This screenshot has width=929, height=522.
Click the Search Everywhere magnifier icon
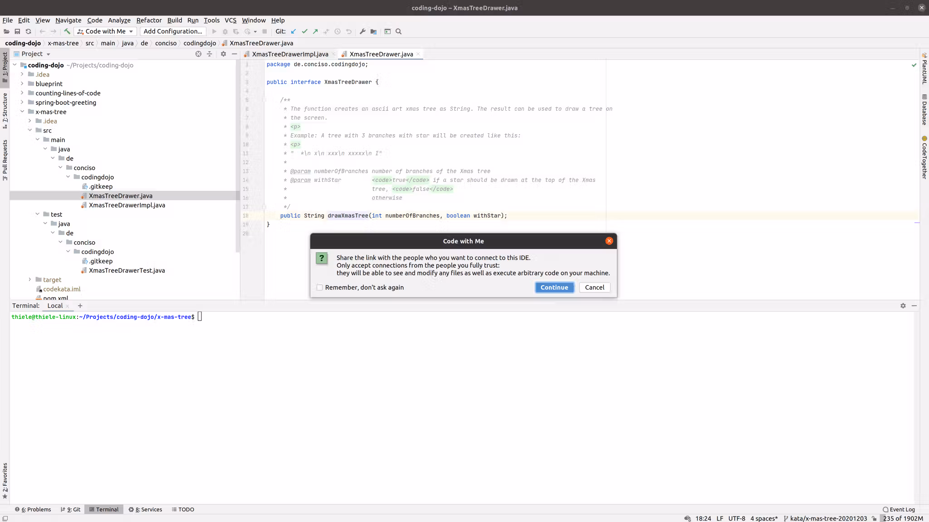pos(399,31)
